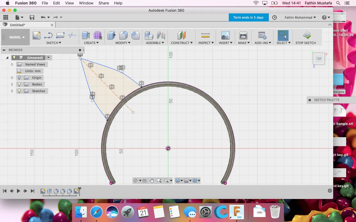Select the Line sketch tool
Viewport: 356px width, 222px height.
(x=48, y=35)
